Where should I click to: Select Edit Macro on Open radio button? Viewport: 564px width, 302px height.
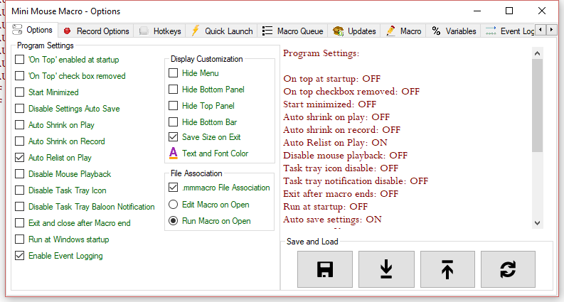tap(173, 205)
